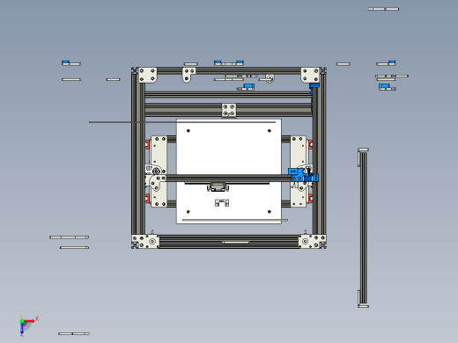458x343 pixels.
Task: Click the XYZ coordinate axis triad
Action: pos(28,325)
